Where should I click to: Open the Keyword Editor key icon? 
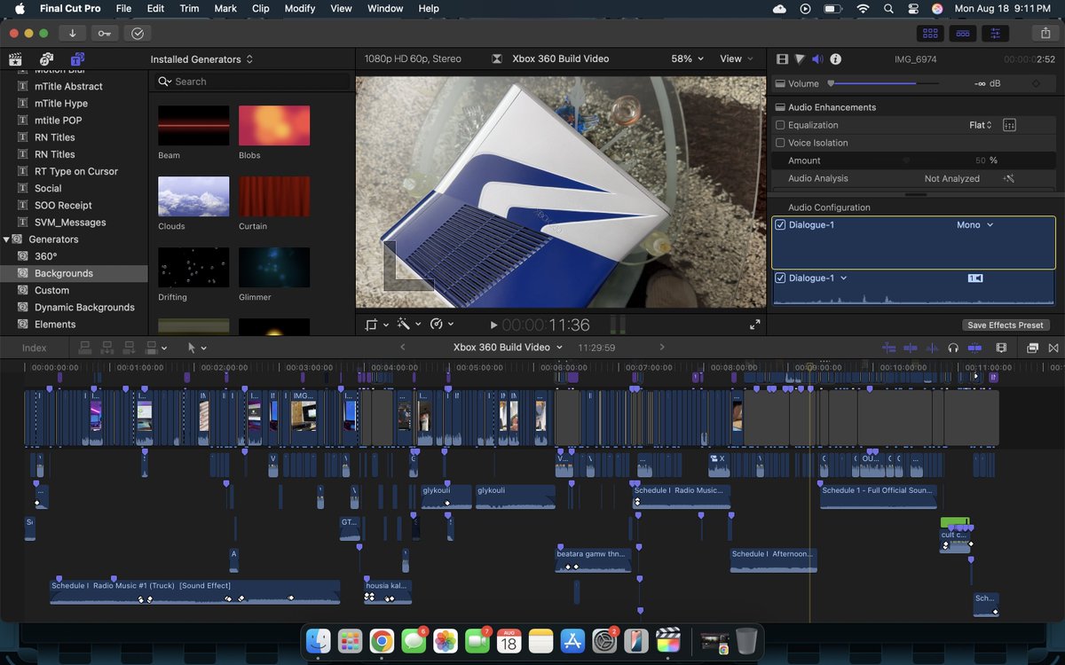coord(105,33)
